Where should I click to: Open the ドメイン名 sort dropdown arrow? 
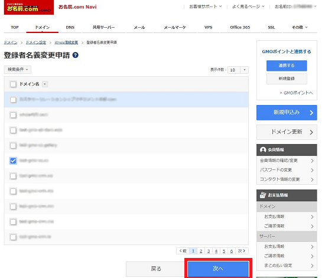45,84
